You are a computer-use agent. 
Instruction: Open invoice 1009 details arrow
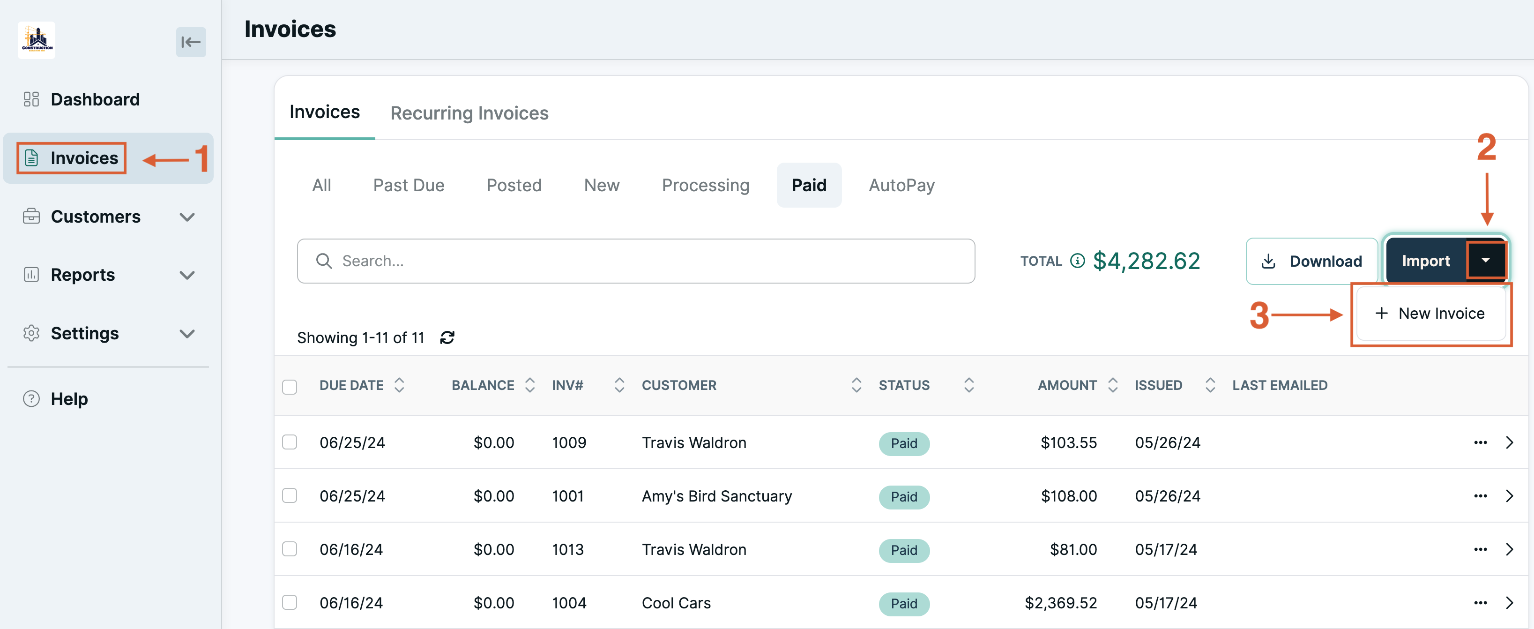pos(1510,442)
